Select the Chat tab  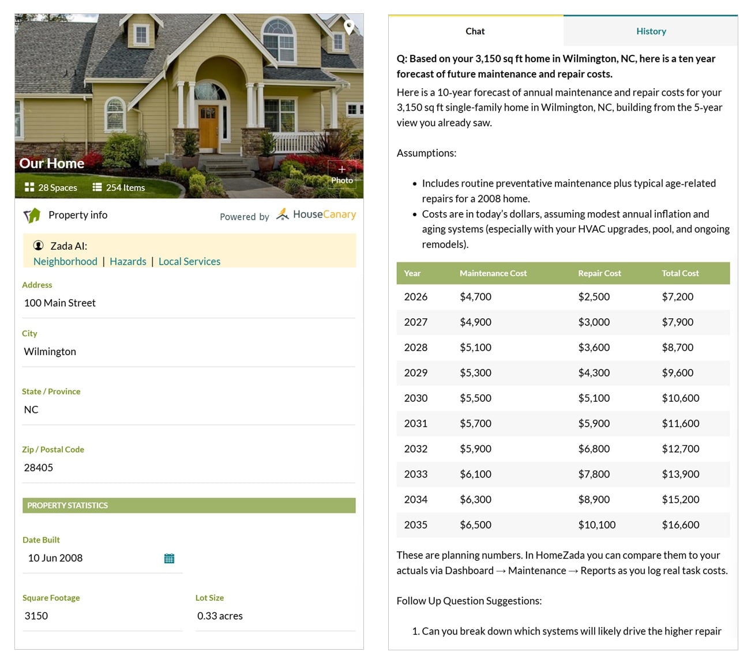point(475,31)
